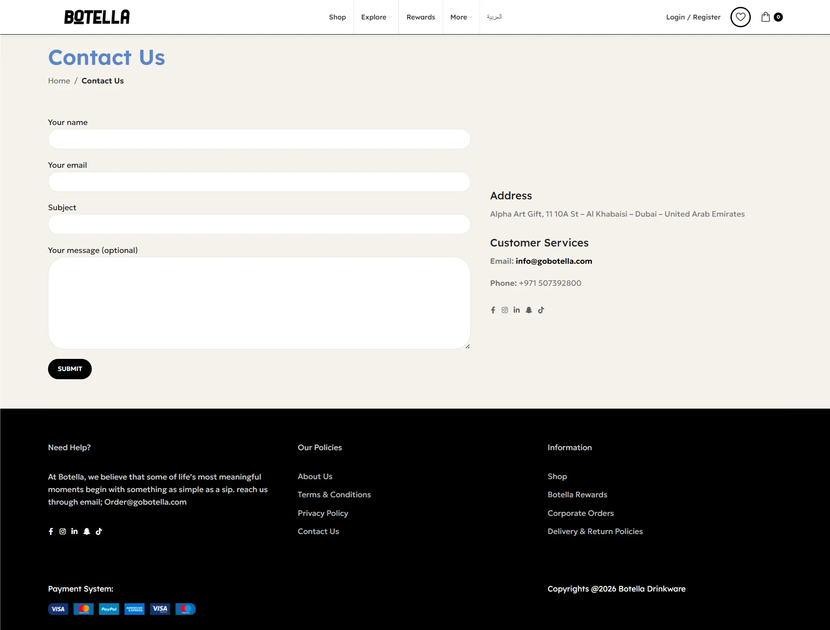
Task: Grab the message textarea resize handle
Action: [x=467, y=346]
